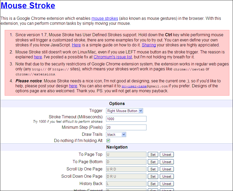Open the Mouse Stroke title link
Image resolution: width=233 pixels, height=191 pixels.
28,5
